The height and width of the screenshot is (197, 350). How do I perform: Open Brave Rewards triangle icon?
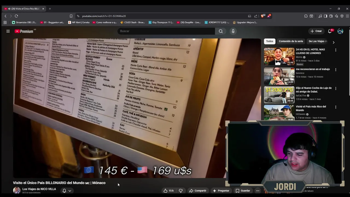point(269,16)
